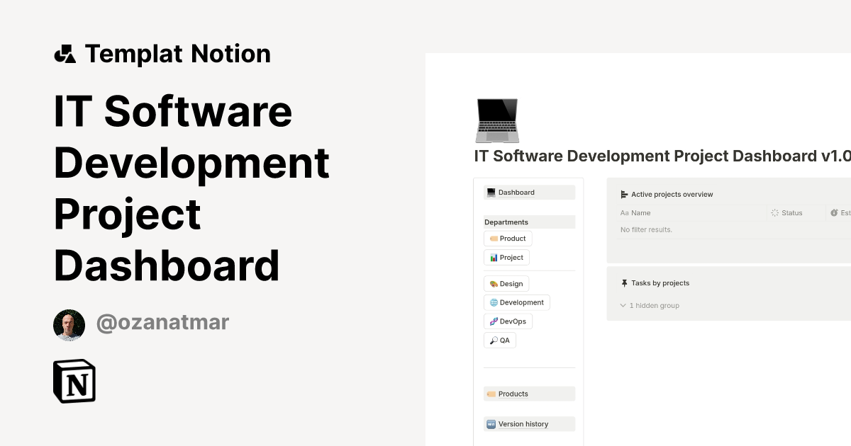
Task: Open the Product department page
Action: tap(507, 238)
